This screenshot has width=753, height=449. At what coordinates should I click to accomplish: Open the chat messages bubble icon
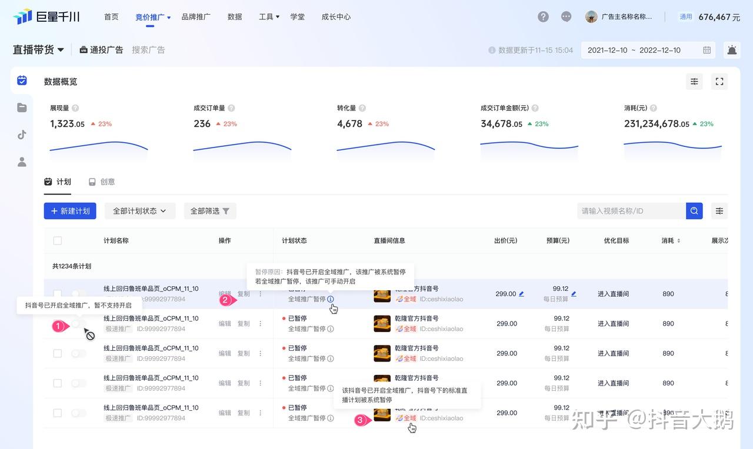tap(566, 17)
